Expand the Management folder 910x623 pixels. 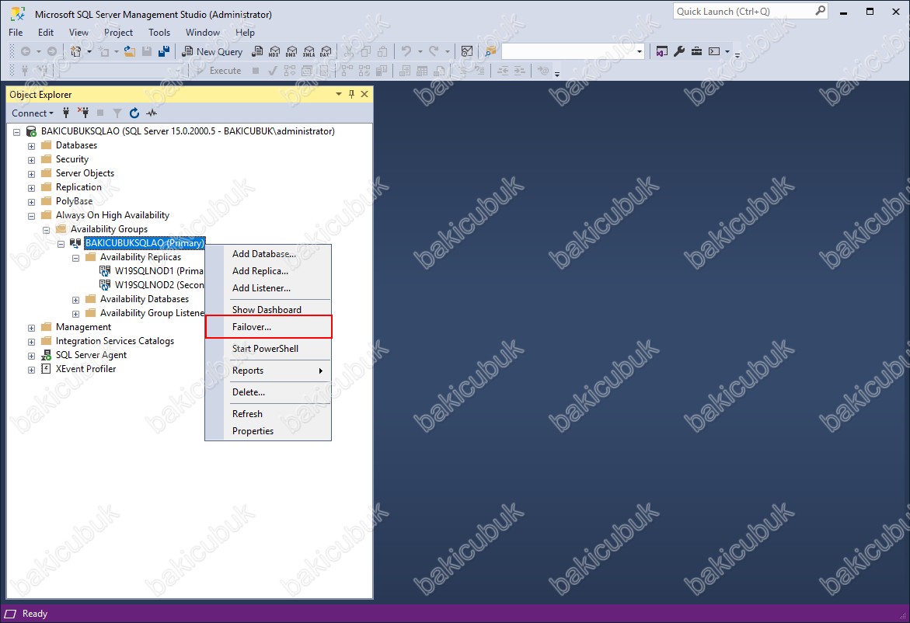(31, 328)
